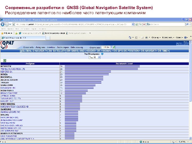Click Add to Favorites bar icon
Screen dimensions: 192x144
point(16,33)
